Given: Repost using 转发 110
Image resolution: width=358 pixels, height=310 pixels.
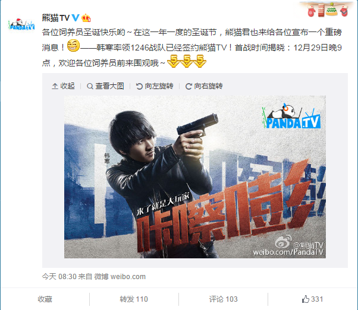Looking at the screenshot, I should [134, 299].
